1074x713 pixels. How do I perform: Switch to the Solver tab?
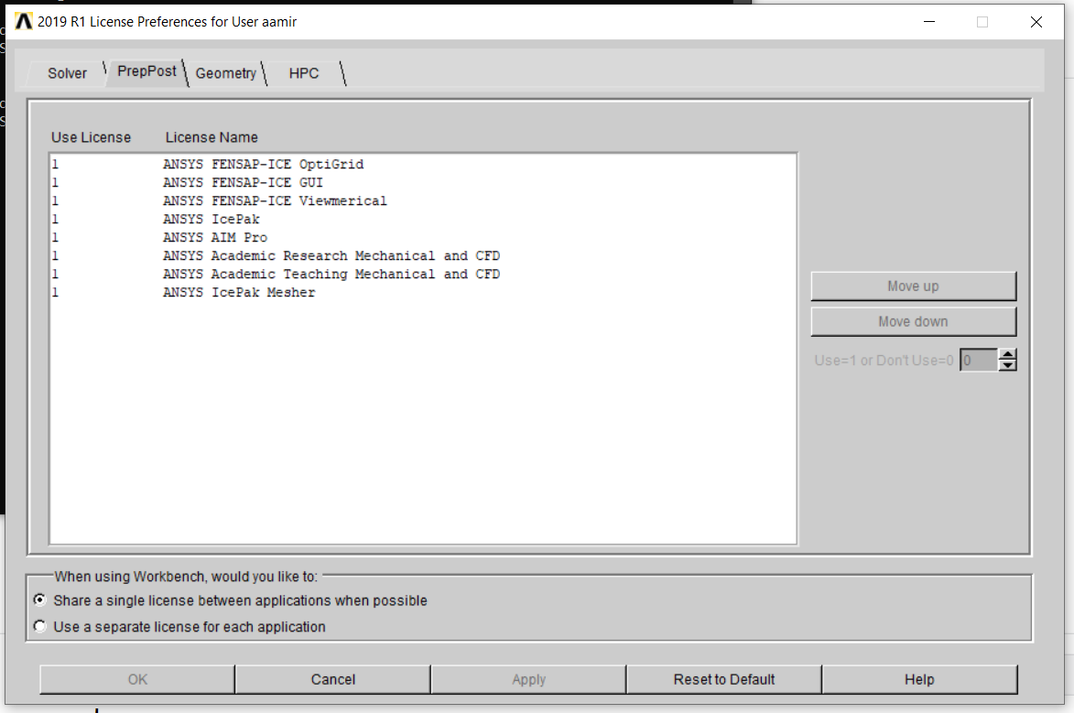point(68,73)
